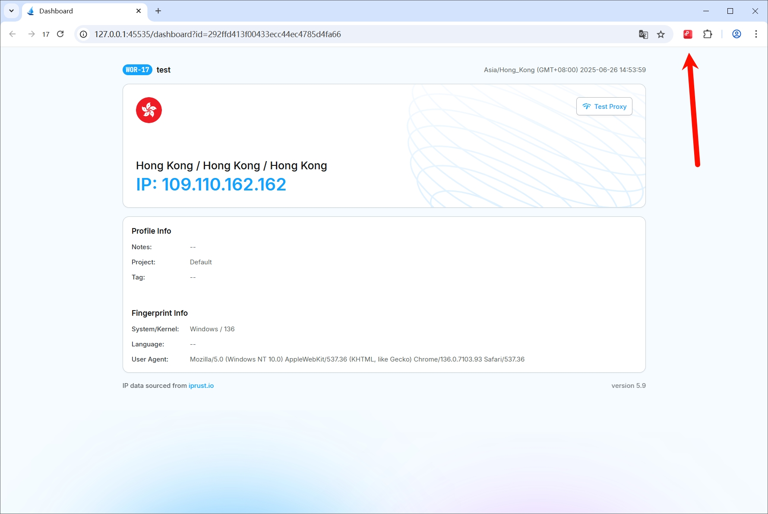Click the Test Proxy button
This screenshot has height=514, width=768.
(x=604, y=106)
